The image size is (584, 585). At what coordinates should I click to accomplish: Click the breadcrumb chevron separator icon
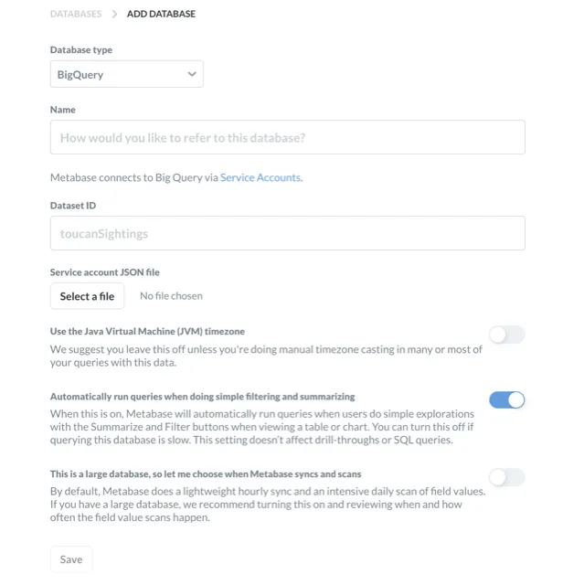[114, 15]
